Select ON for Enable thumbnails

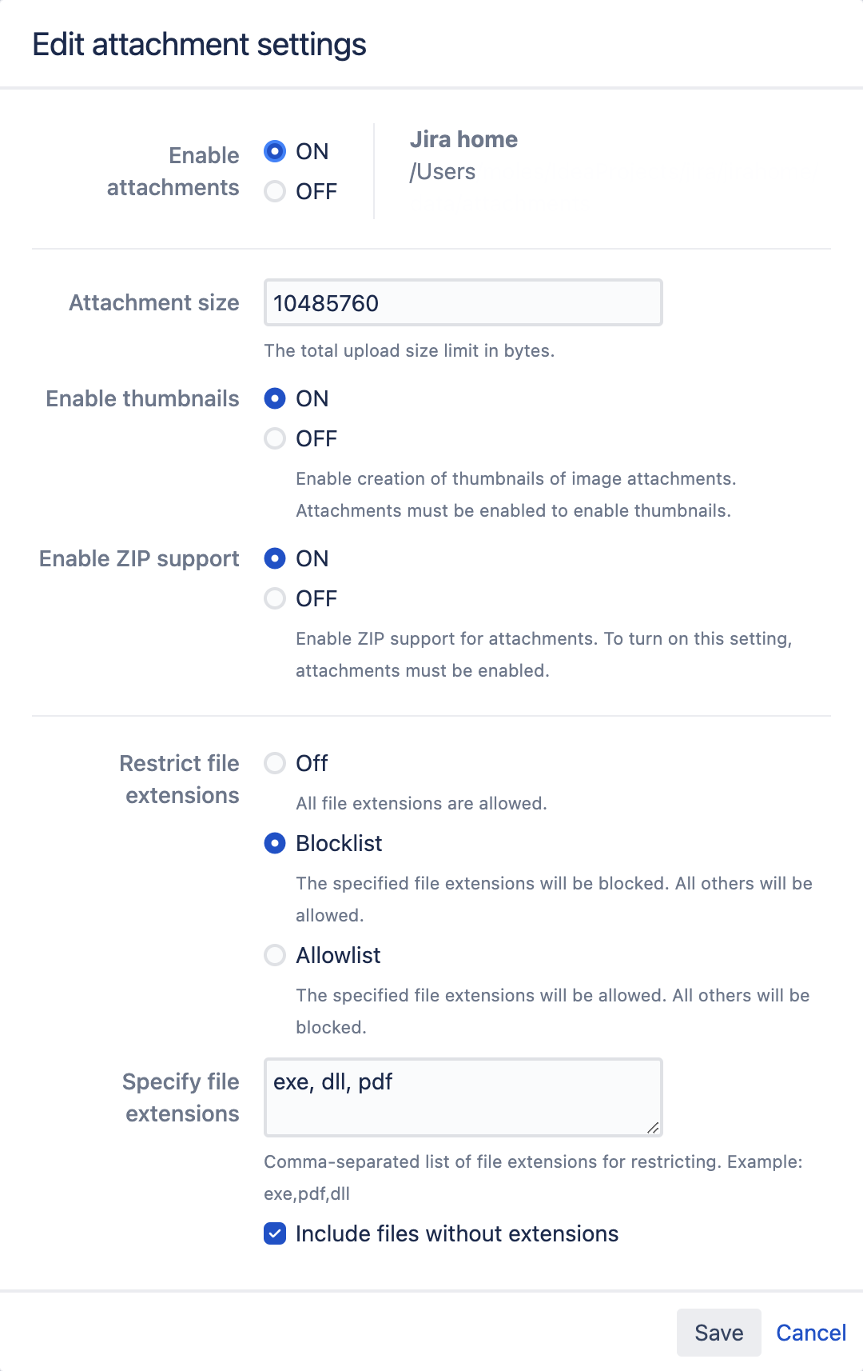click(275, 398)
